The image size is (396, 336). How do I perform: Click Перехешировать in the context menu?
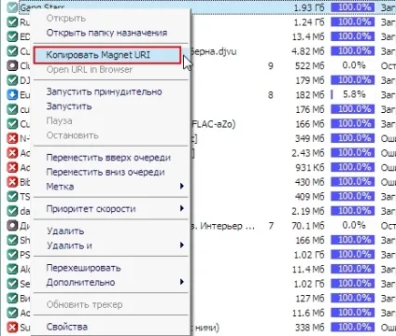[83, 268]
